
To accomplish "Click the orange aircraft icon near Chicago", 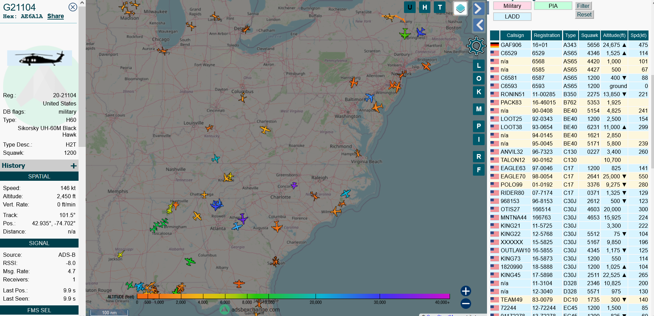I will (162, 51).
